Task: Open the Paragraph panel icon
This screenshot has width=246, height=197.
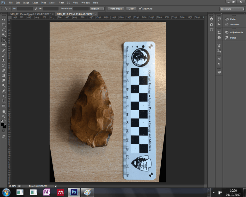Action: 219,64
